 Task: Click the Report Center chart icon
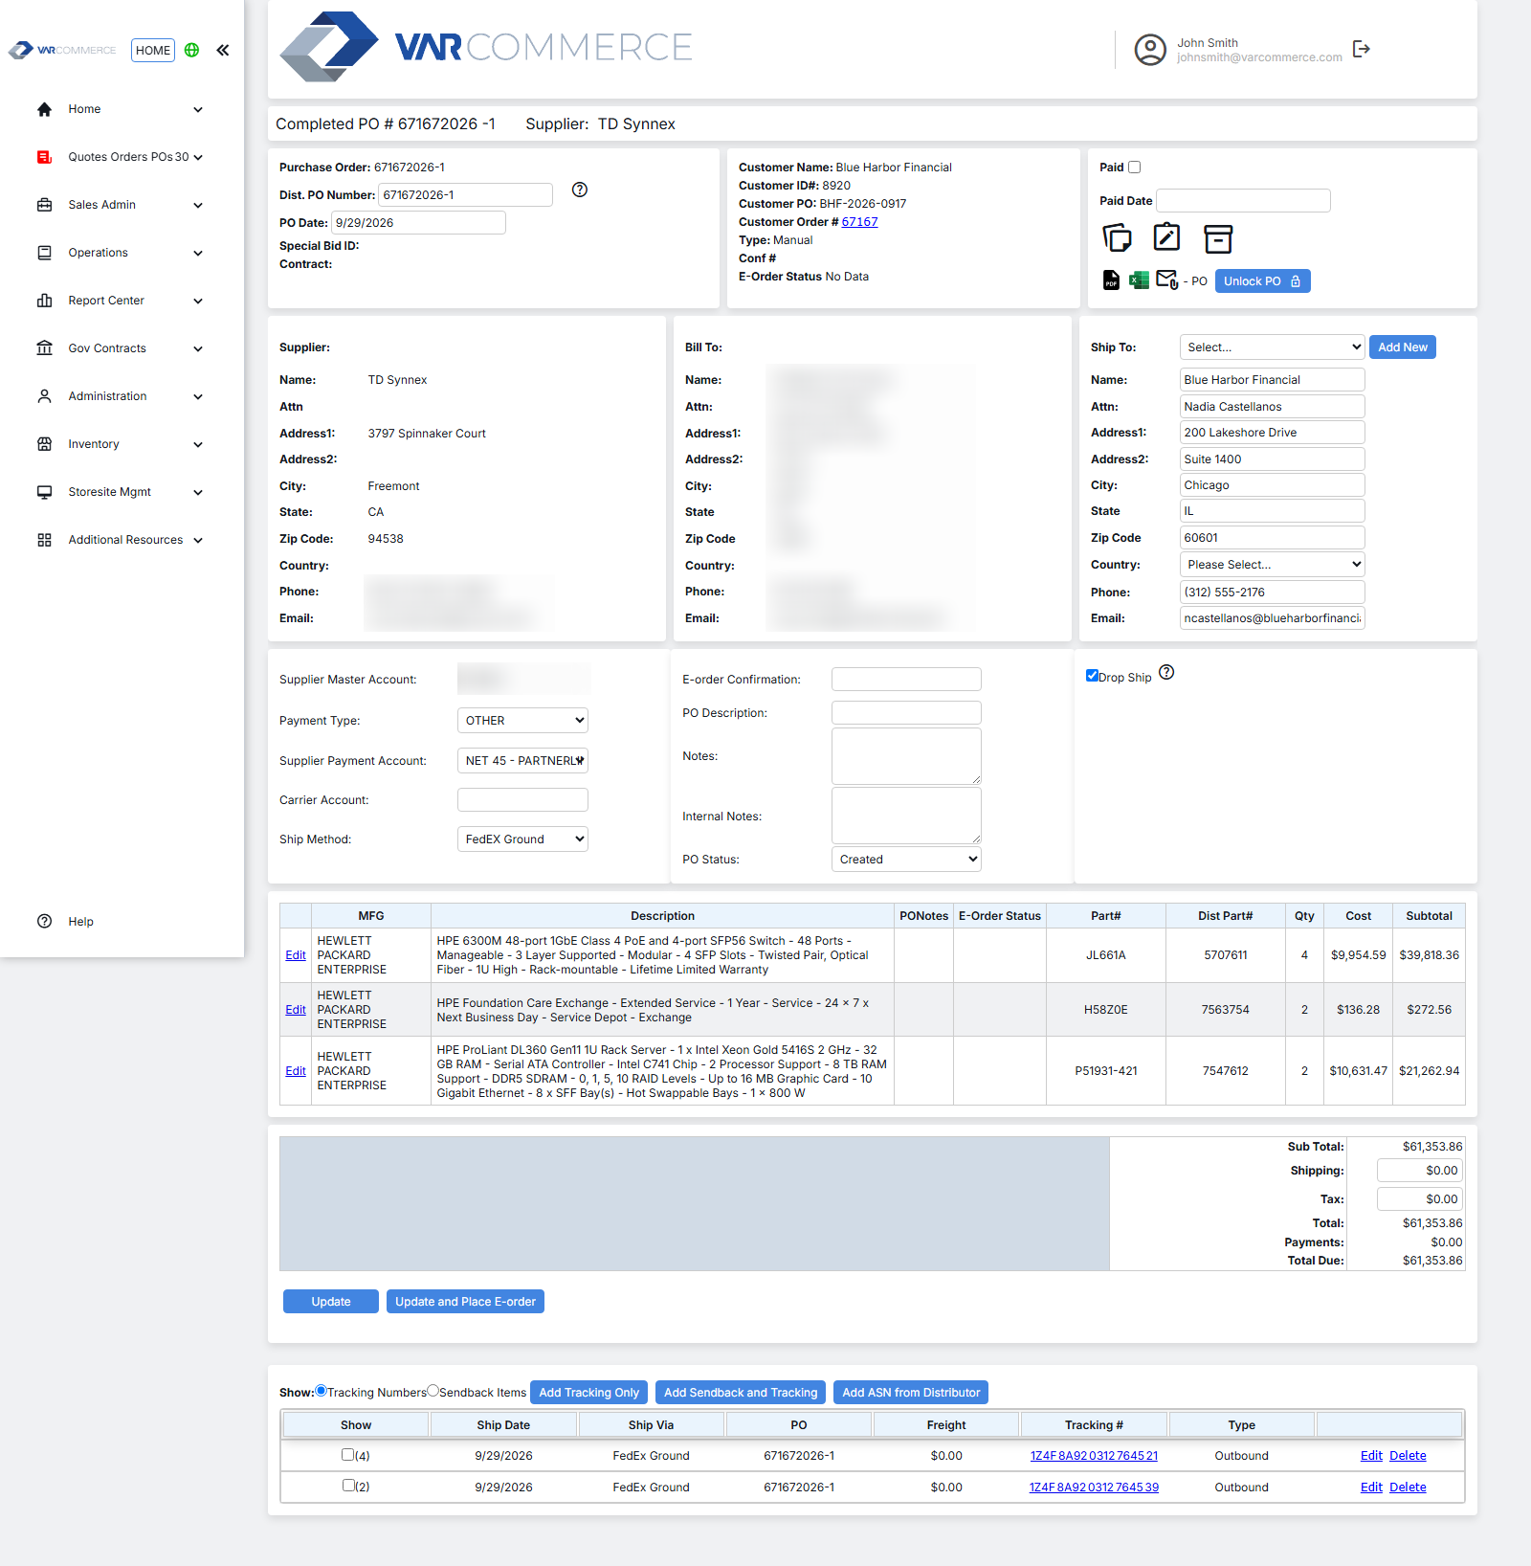pyautogui.click(x=44, y=301)
